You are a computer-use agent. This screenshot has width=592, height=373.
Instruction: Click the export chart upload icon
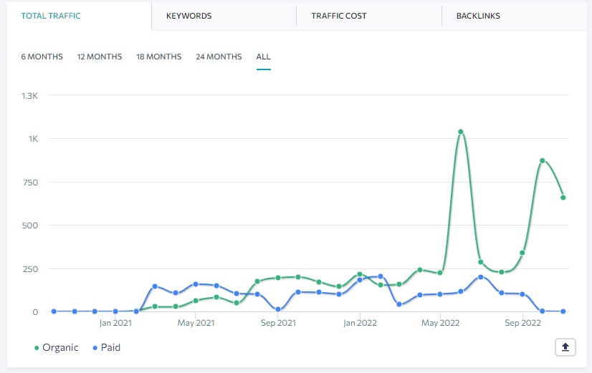click(x=565, y=347)
